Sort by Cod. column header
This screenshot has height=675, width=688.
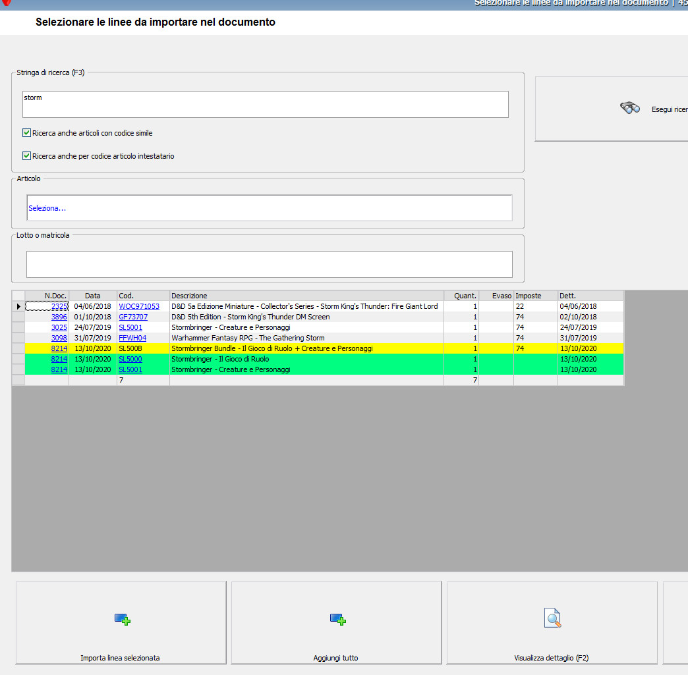[144, 296]
